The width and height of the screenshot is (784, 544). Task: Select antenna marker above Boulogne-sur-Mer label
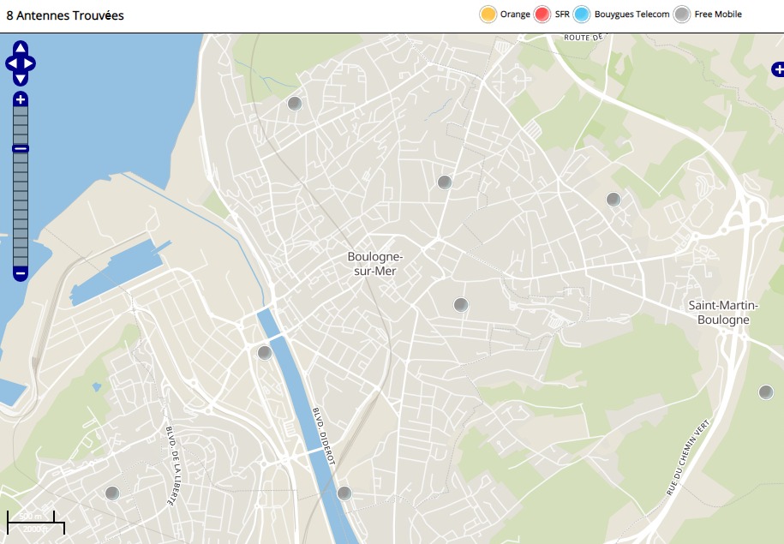[444, 182]
